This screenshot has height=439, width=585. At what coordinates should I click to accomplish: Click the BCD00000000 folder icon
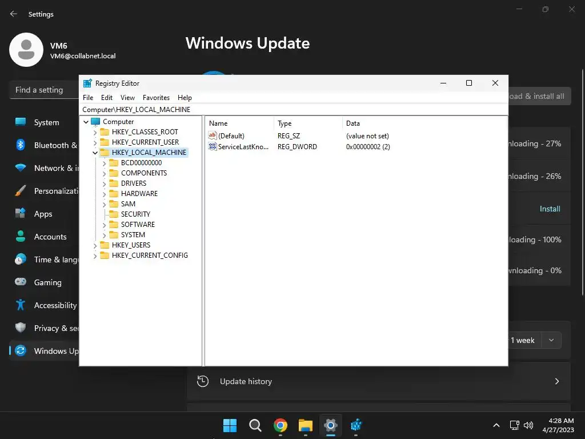pos(114,163)
